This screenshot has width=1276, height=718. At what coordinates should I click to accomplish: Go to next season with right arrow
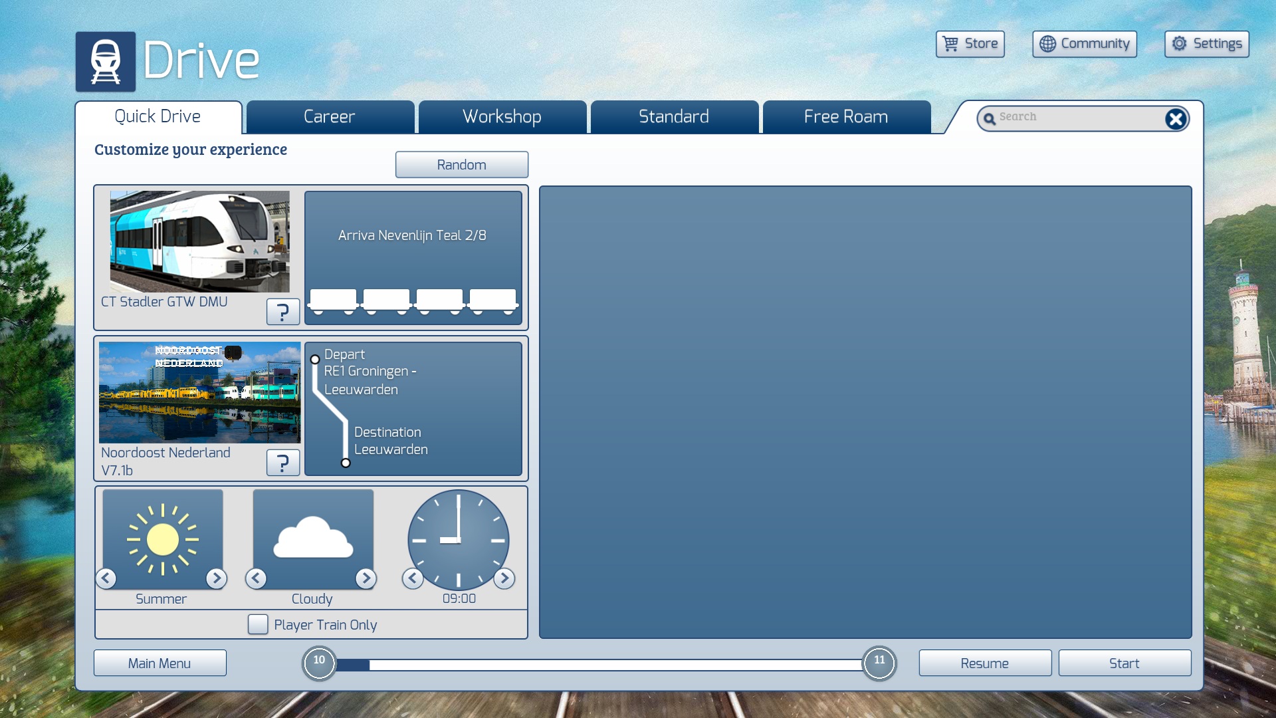click(216, 578)
